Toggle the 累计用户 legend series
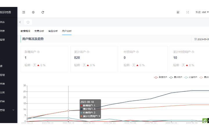The height and width of the screenshot is (130, 209). (176, 77)
